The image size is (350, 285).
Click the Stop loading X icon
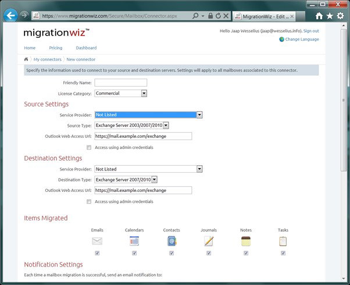click(226, 16)
